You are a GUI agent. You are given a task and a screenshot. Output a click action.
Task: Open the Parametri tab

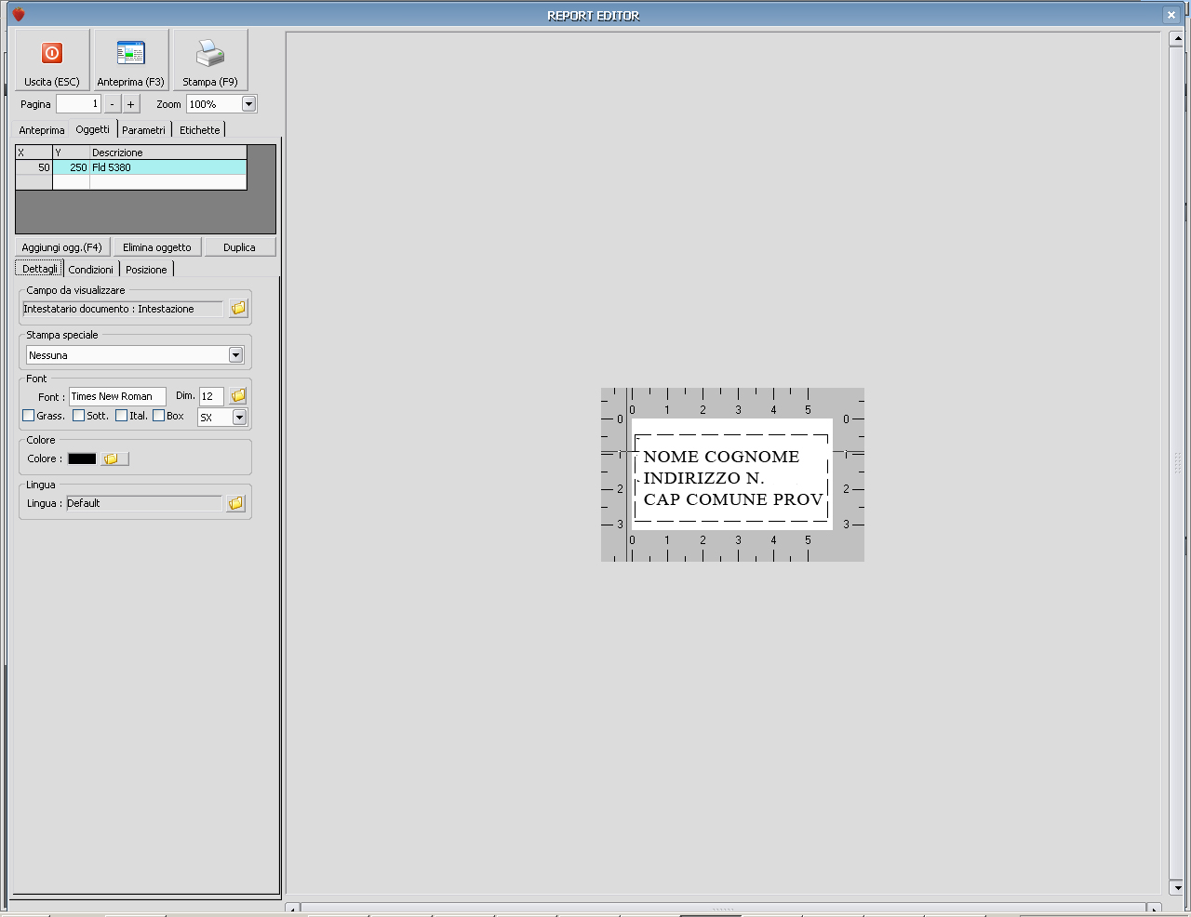tap(144, 130)
